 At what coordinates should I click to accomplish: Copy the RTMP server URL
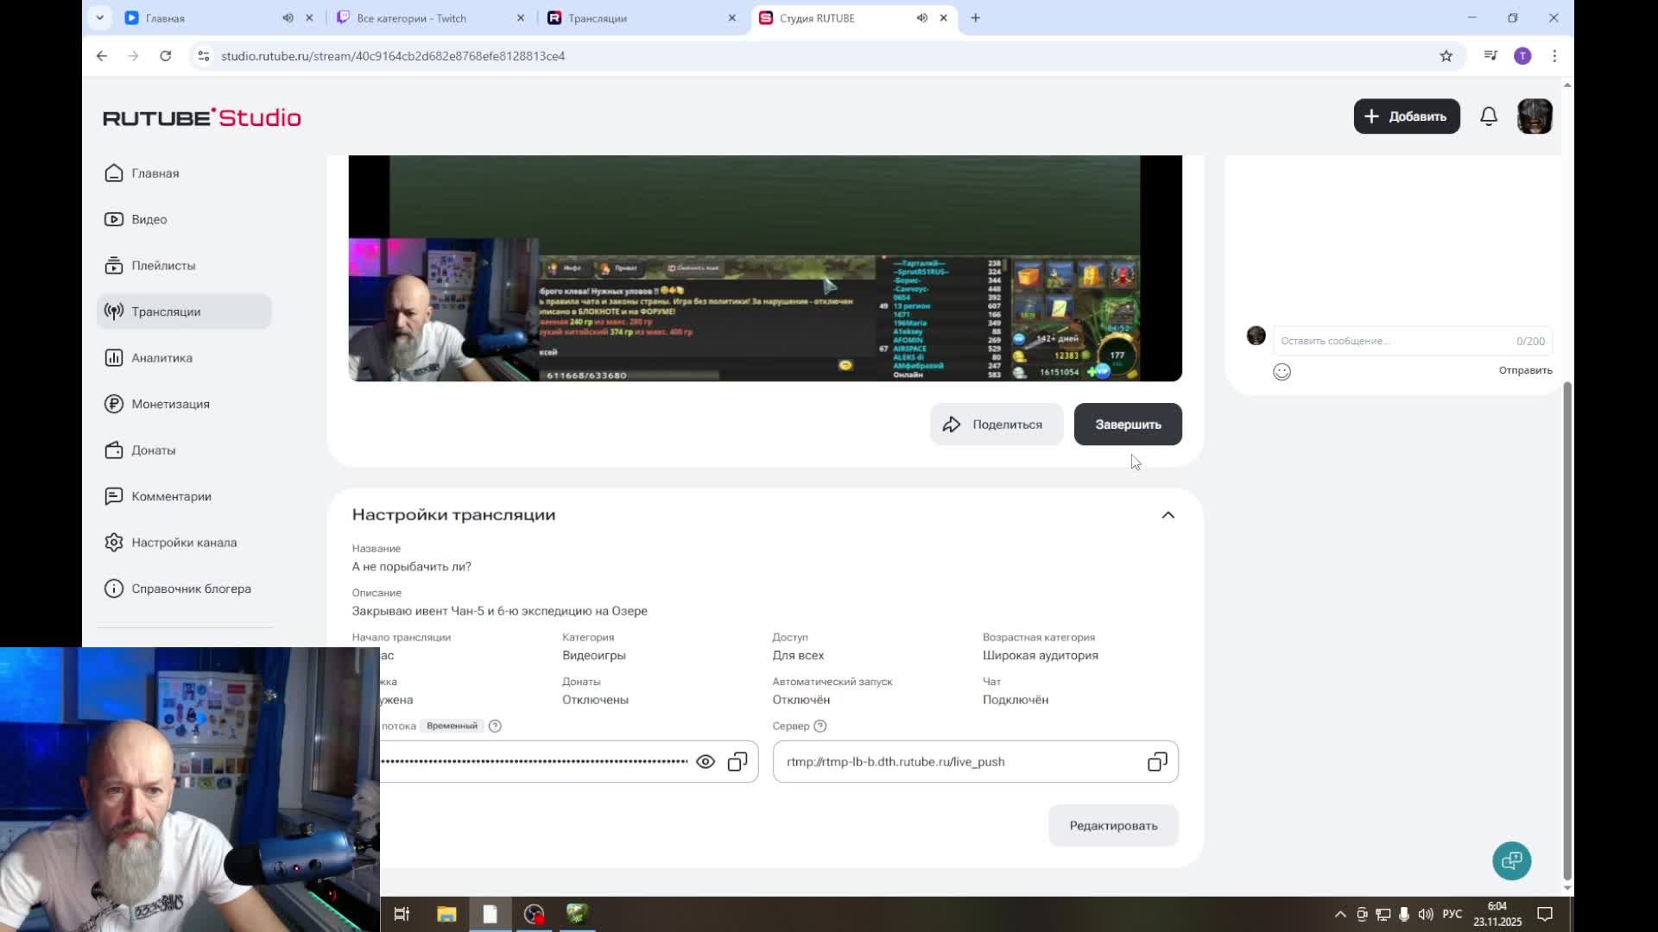click(1157, 762)
